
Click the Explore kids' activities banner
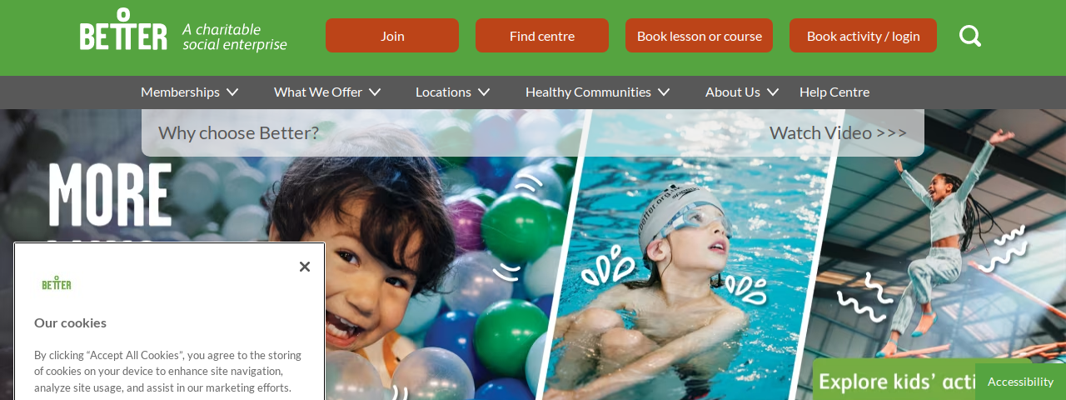pyautogui.click(x=896, y=381)
